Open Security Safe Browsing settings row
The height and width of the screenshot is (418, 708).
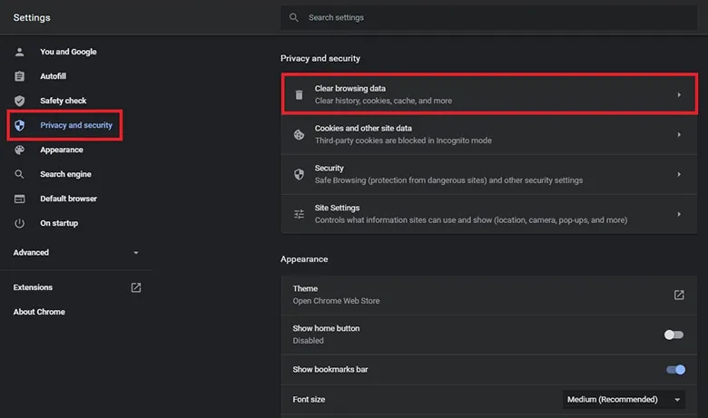click(481, 174)
